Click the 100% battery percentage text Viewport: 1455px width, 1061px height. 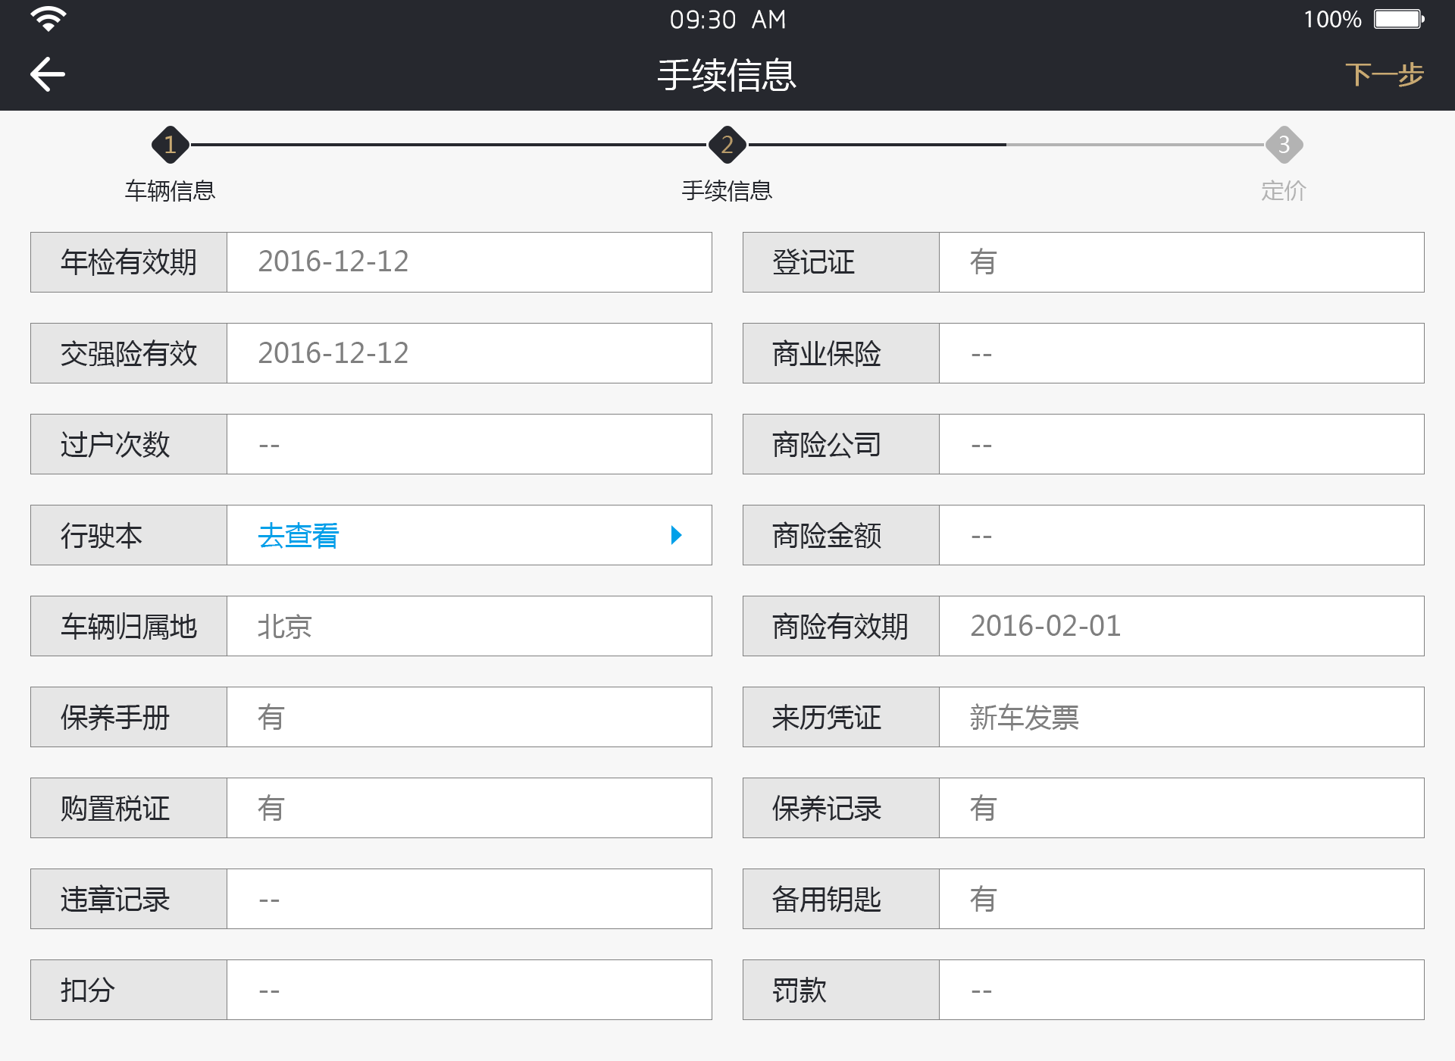click(x=1331, y=19)
